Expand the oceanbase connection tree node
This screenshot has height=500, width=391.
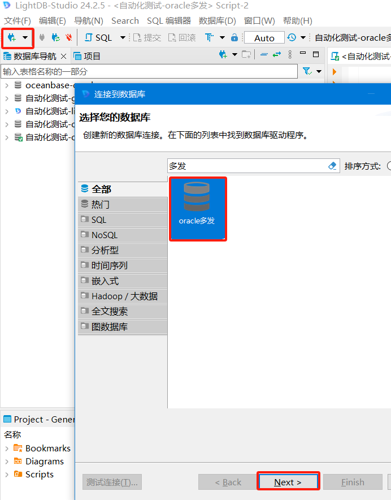[x=7, y=85]
